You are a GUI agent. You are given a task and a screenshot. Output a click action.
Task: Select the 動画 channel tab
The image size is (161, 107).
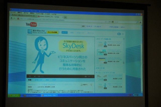pyautogui.click(x=72, y=33)
